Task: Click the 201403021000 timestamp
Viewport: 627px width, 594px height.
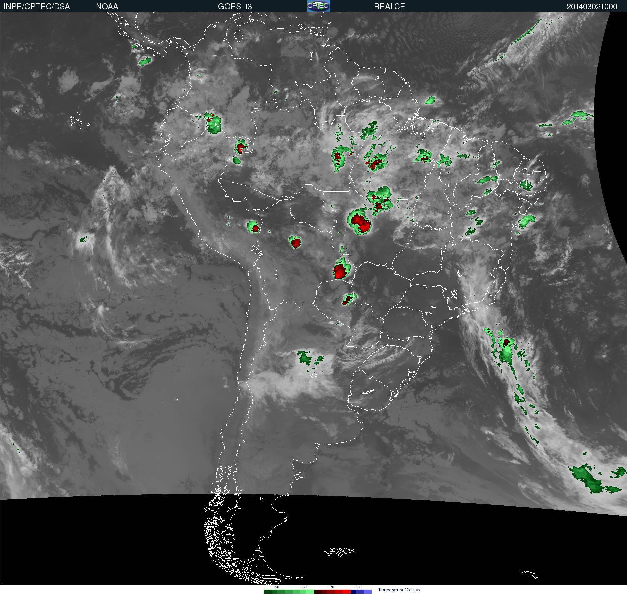Action: (x=592, y=6)
